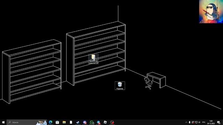This screenshot has width=223, height=125.
Task: Open the notification center icon
Action: point(219,122)
